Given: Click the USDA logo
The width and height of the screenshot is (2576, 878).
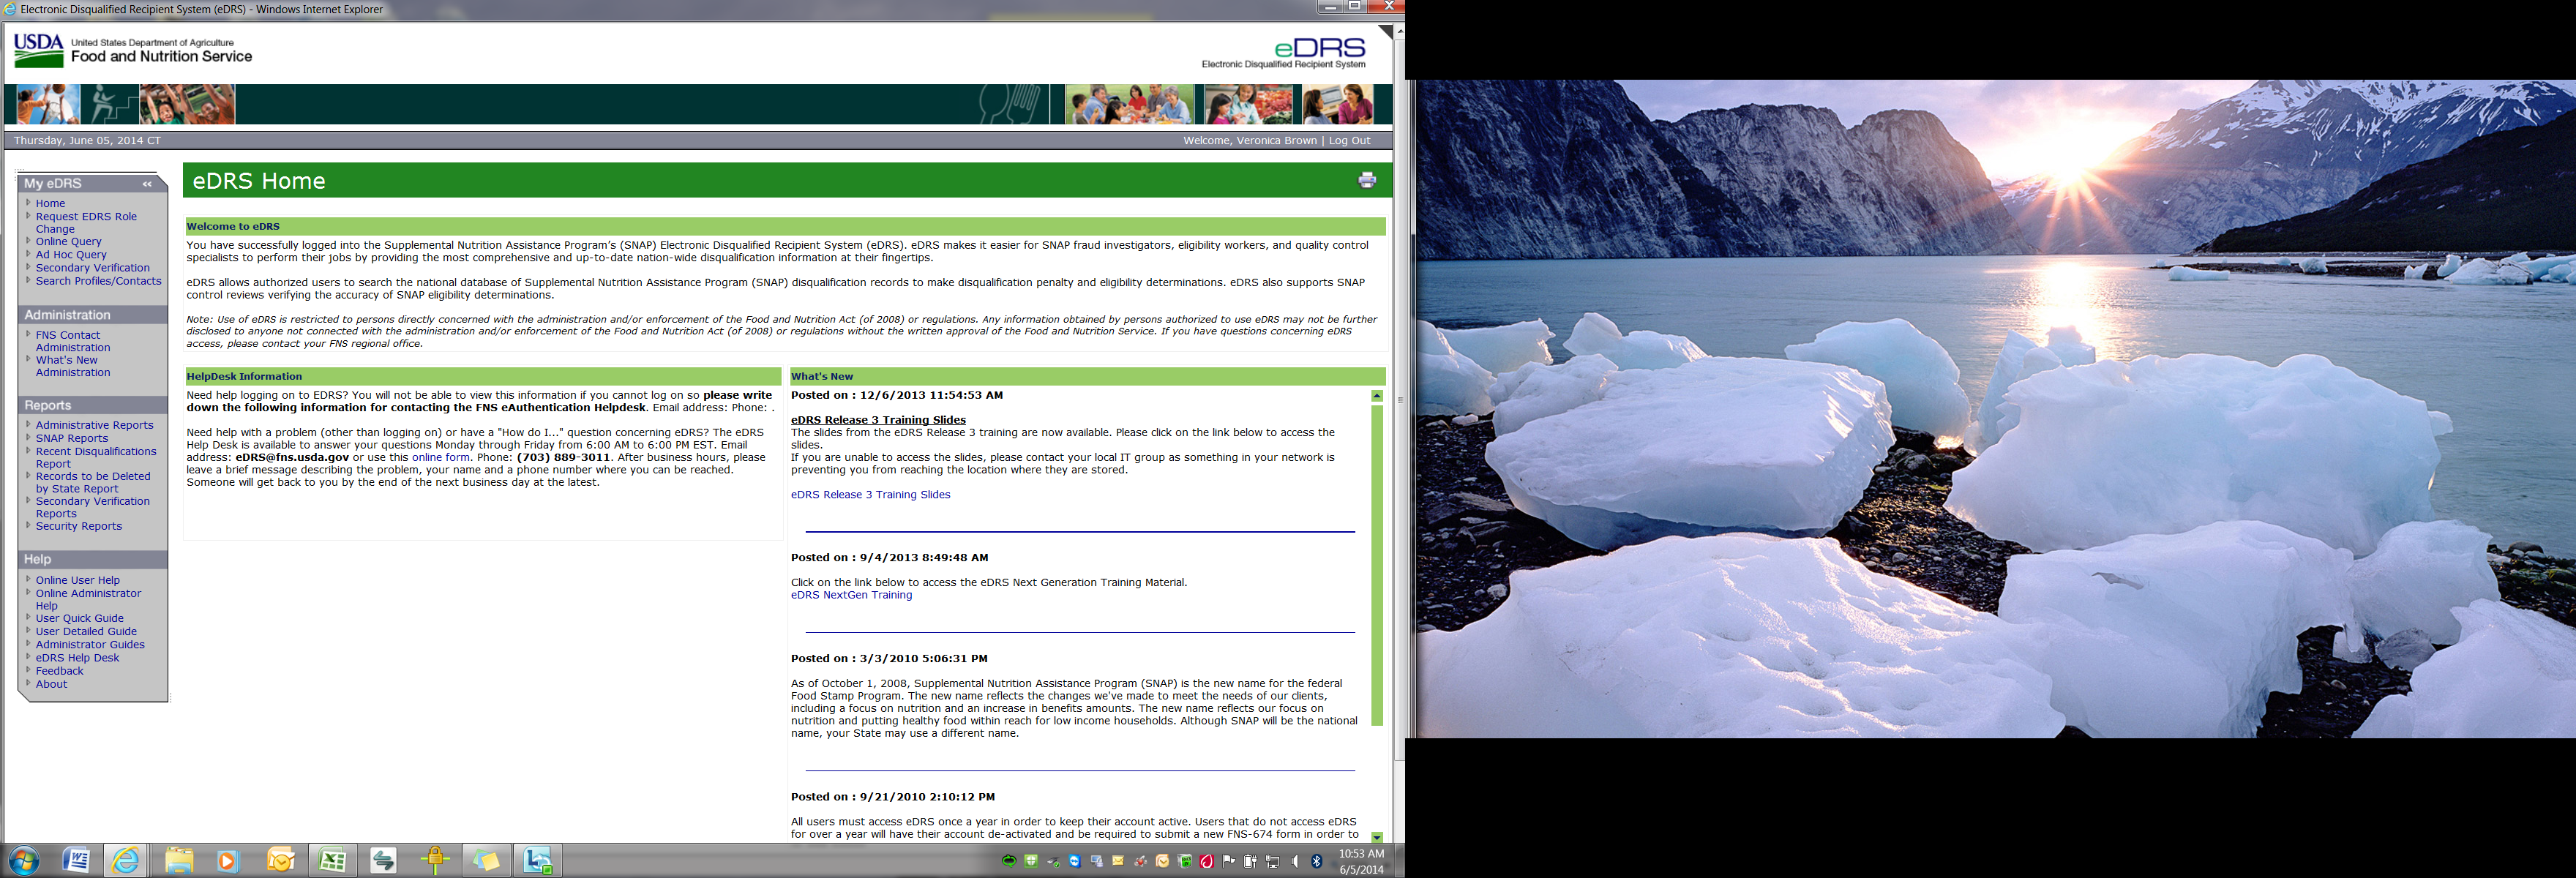Looking at the screenshot, I should [x=38, y=50].
